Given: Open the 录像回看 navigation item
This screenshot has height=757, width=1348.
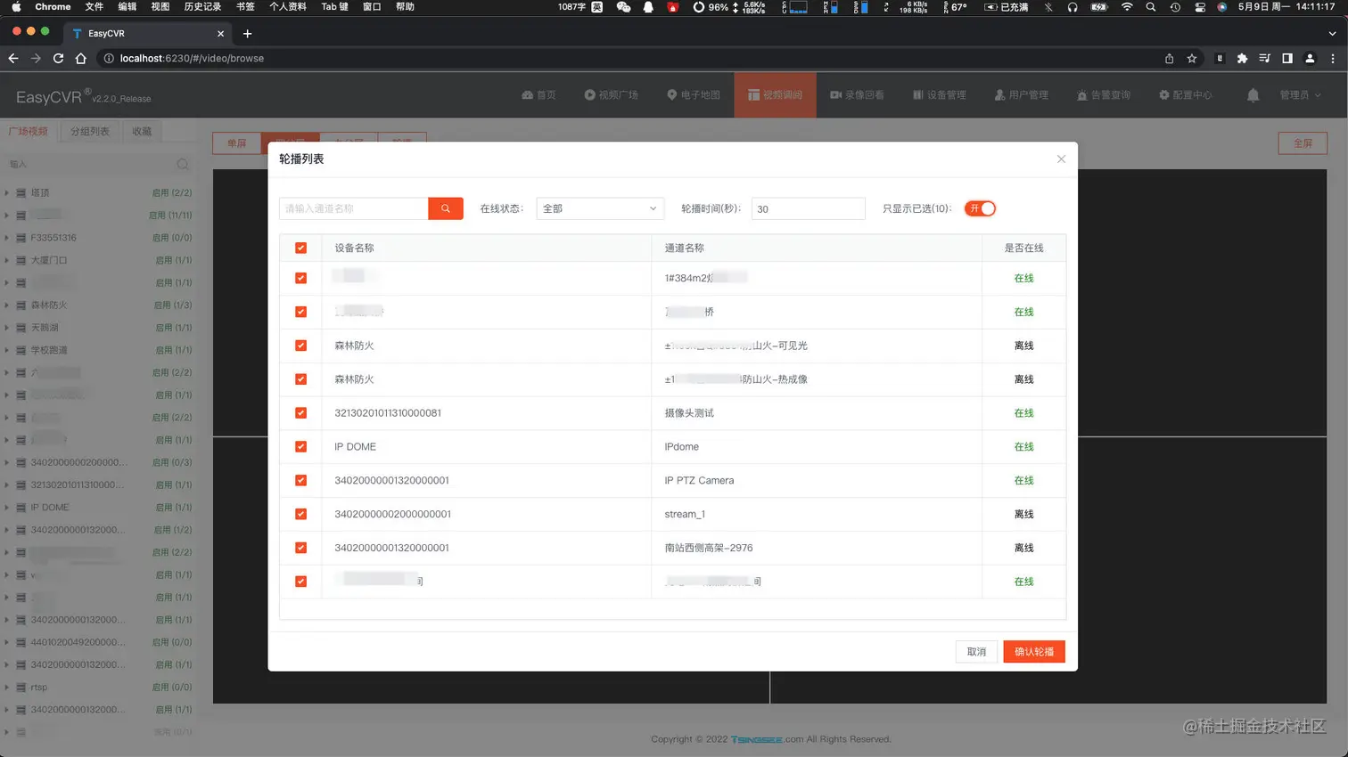Looking at the screenshot, I should [x=857, y=95].
